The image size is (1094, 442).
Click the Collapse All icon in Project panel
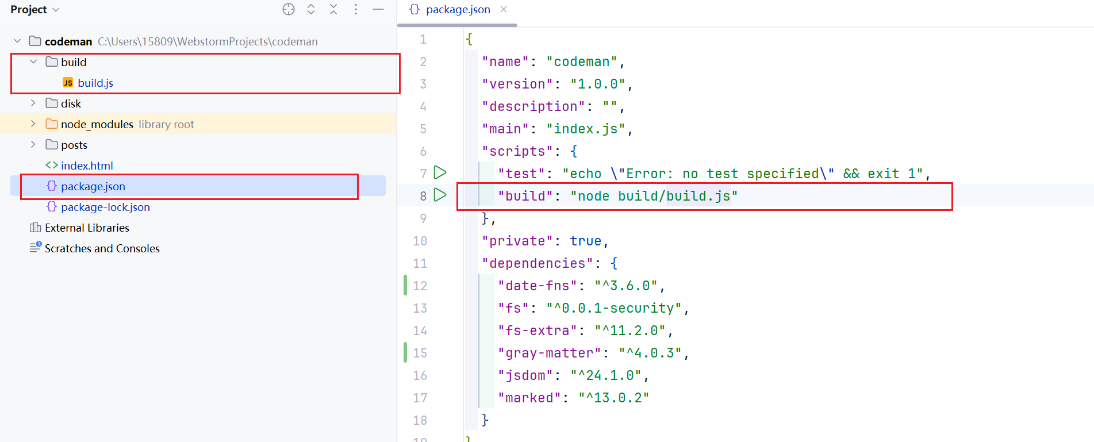click(x=333, y=9)
